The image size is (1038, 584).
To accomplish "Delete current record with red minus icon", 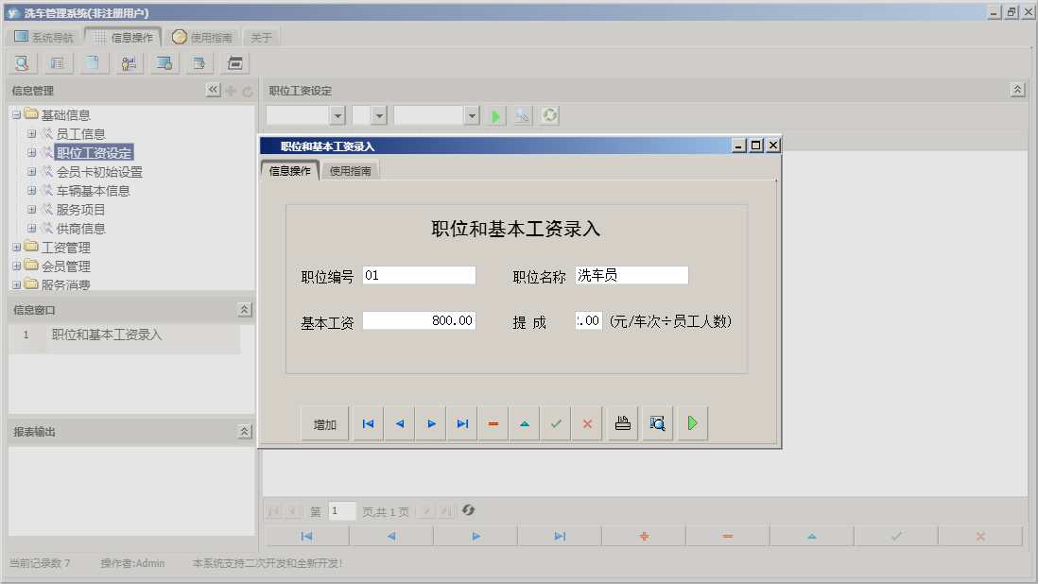I will coord(493,423).
